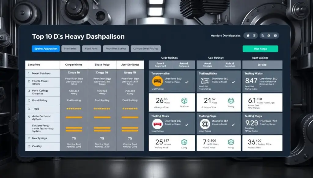Select the Nev Syaings row

point(42,138)
